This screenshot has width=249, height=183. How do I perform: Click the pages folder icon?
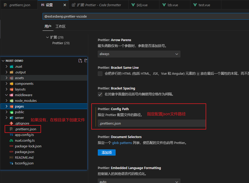point(11,106)
